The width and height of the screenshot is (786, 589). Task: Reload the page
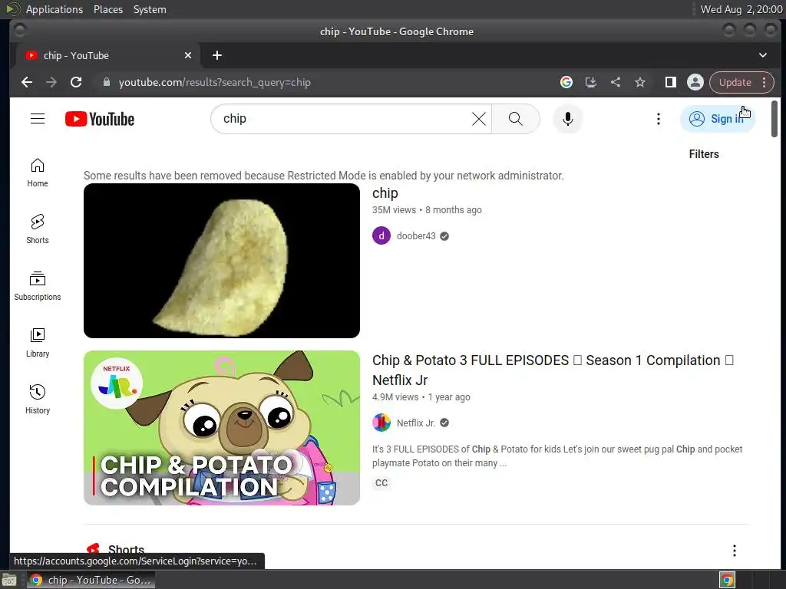pyautogui.click(x=76, y=82)
